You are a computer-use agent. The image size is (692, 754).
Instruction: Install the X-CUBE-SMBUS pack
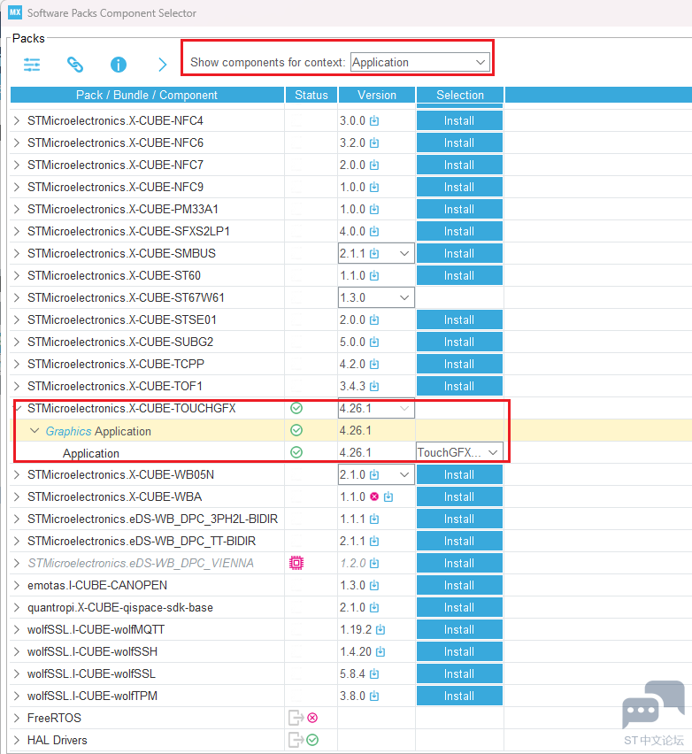[459, 253]
